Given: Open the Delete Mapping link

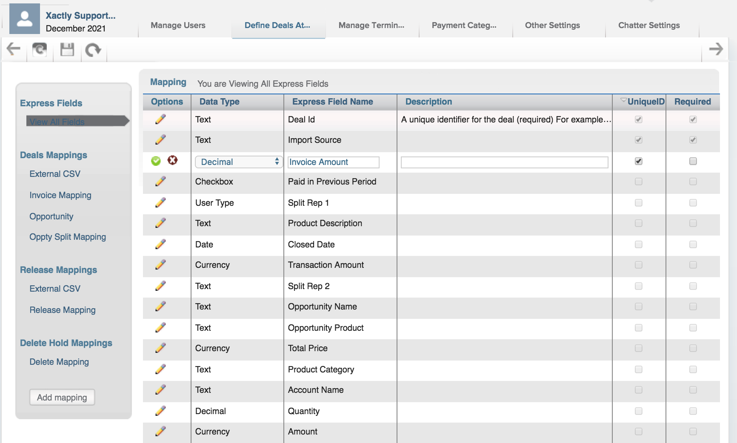Looking at the screenshot, I should (x=59, y=362).
